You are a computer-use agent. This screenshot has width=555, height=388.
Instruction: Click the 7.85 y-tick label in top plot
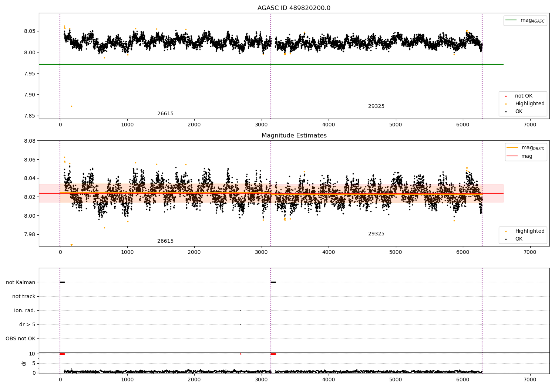point(30,116)
